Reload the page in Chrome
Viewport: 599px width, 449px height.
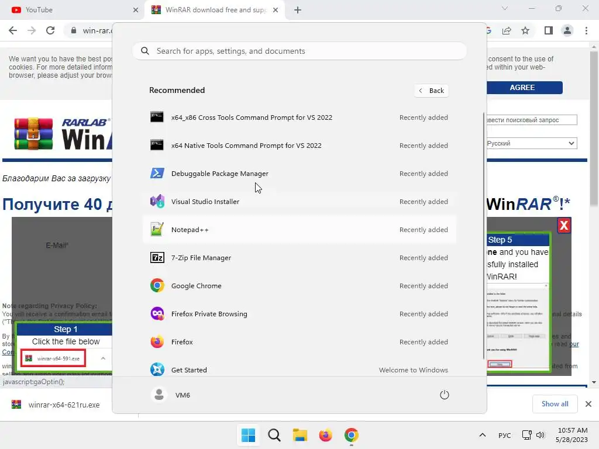pyautogui.click(x=50, y=30)
